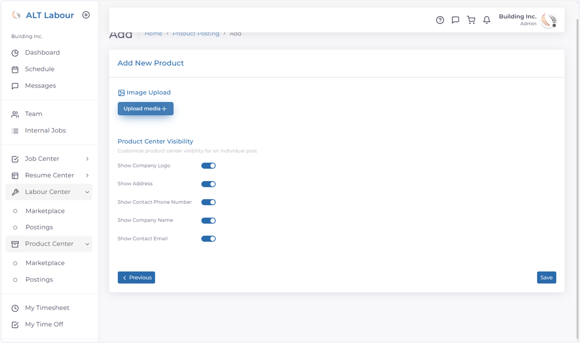
Task: Click the Dashboard pie chart icon
Action: pyautogui.click(x=15, y=53)
